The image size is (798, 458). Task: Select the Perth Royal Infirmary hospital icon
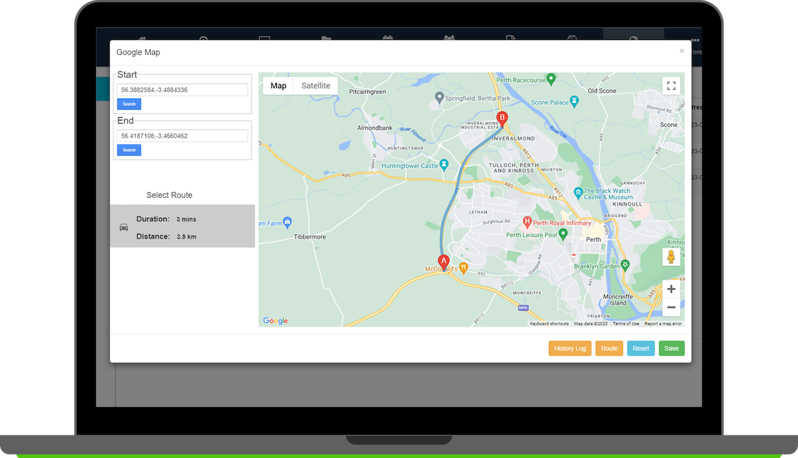(527, 222)
